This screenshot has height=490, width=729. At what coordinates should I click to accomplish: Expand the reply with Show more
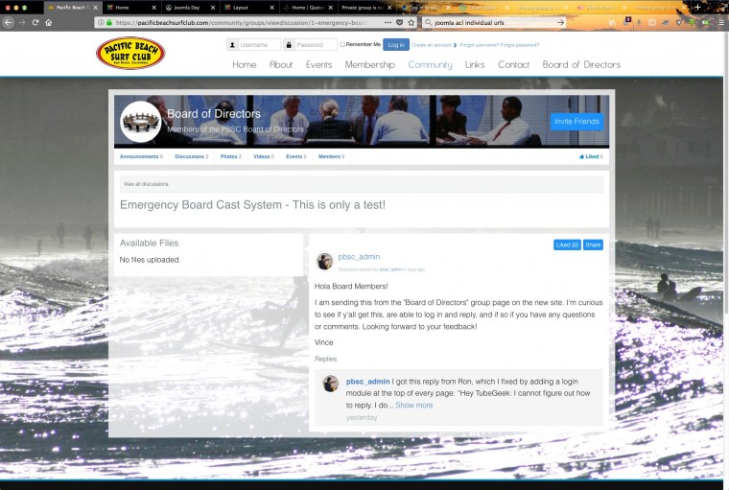tap(413, 406)
